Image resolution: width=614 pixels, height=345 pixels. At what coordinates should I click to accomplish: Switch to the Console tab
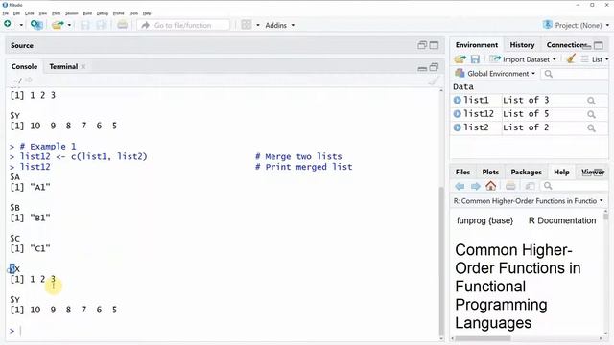click(24, 66)
